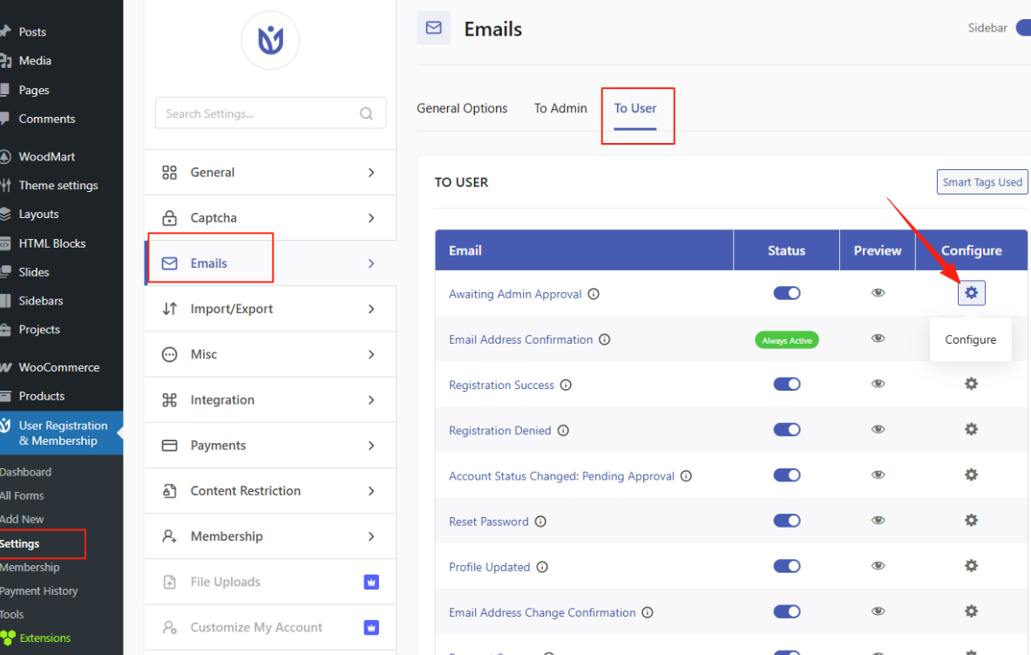Click the Search Settings input field

259,113
